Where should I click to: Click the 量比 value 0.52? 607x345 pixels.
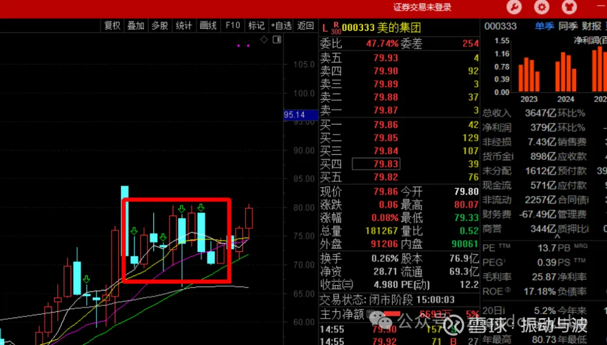pyautogui.click(x=469, y=231)
